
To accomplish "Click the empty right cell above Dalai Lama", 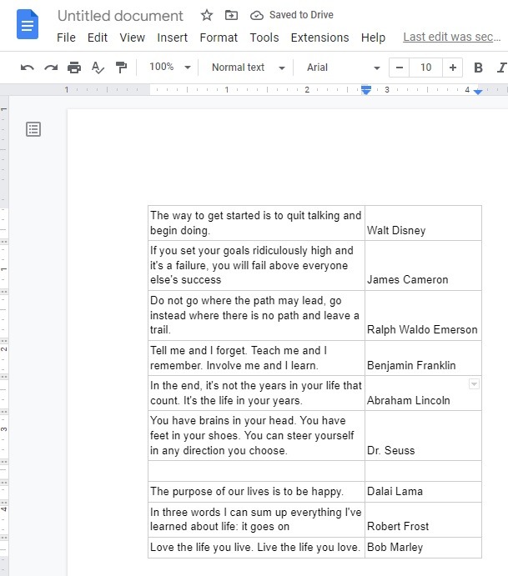I will (423, 471).
